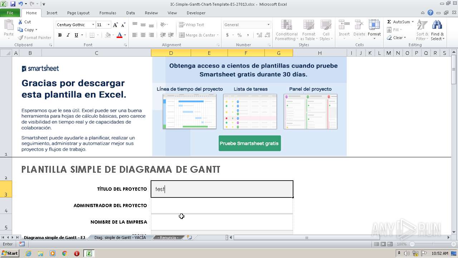Toggle Align Text Left

click(135, 35)
